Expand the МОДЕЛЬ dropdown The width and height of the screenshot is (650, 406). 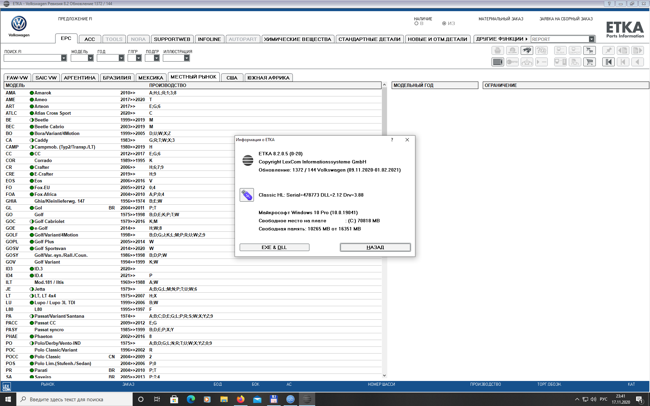(90, 58)
